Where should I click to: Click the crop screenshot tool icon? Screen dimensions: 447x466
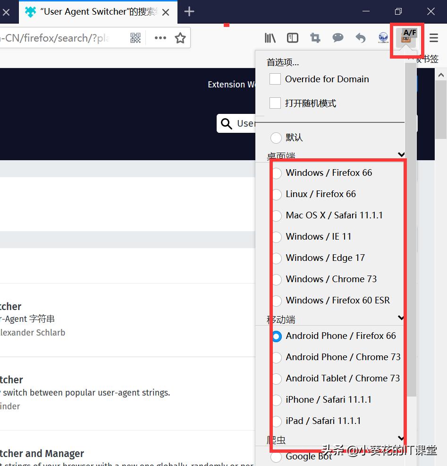tap(315, 38)
